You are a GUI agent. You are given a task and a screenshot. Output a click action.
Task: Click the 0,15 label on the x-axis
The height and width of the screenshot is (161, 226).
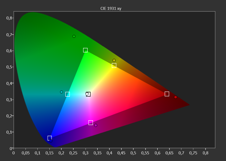click(x=49, y=153)
